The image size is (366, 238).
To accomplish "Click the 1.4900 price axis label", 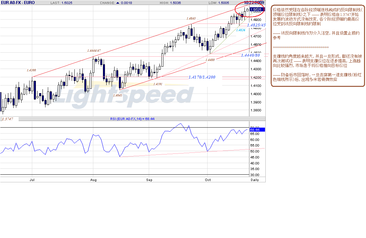I will point(256,20).
